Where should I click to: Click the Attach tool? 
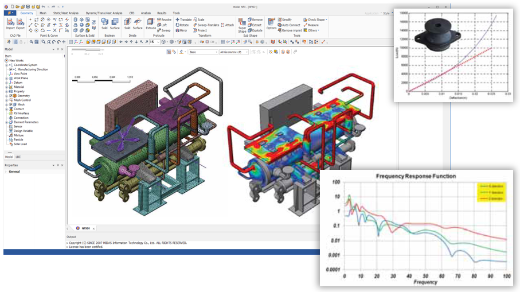[x=228, y=25]
